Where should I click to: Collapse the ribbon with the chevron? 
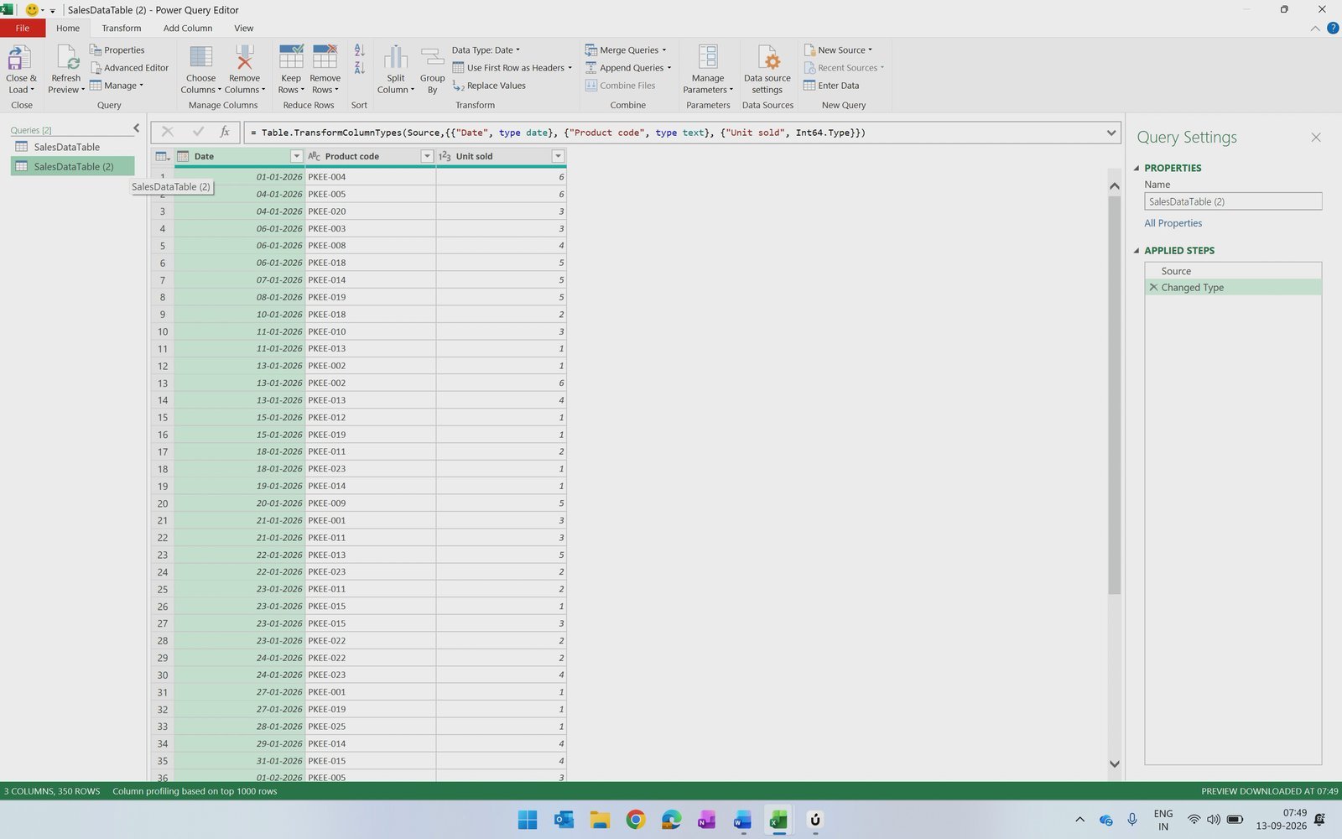coord(1314,29)
